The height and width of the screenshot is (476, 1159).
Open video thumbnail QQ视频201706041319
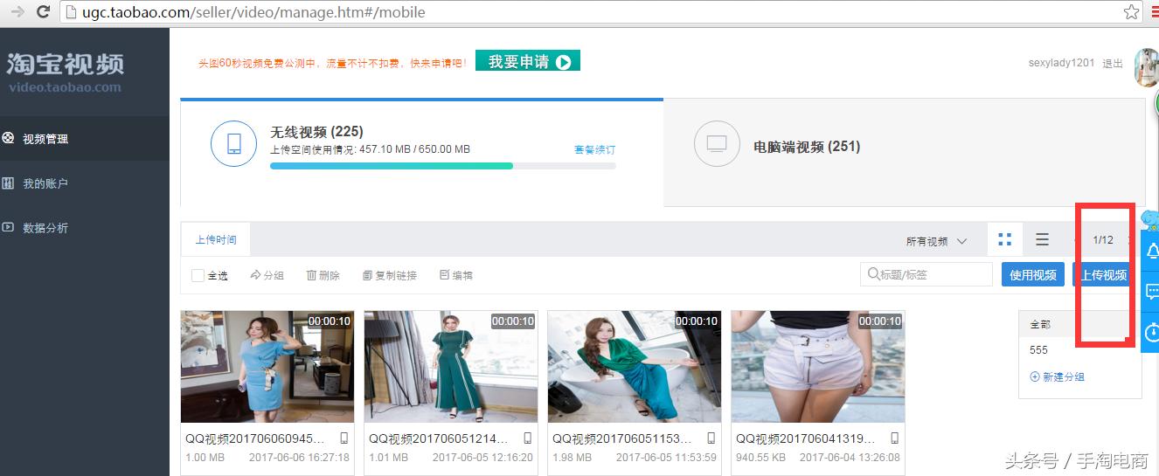click(x=818, y=367)
